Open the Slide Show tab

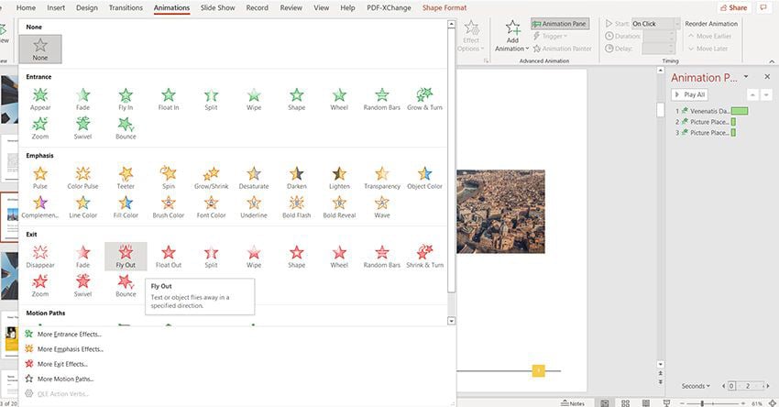[x=219, y=7]
